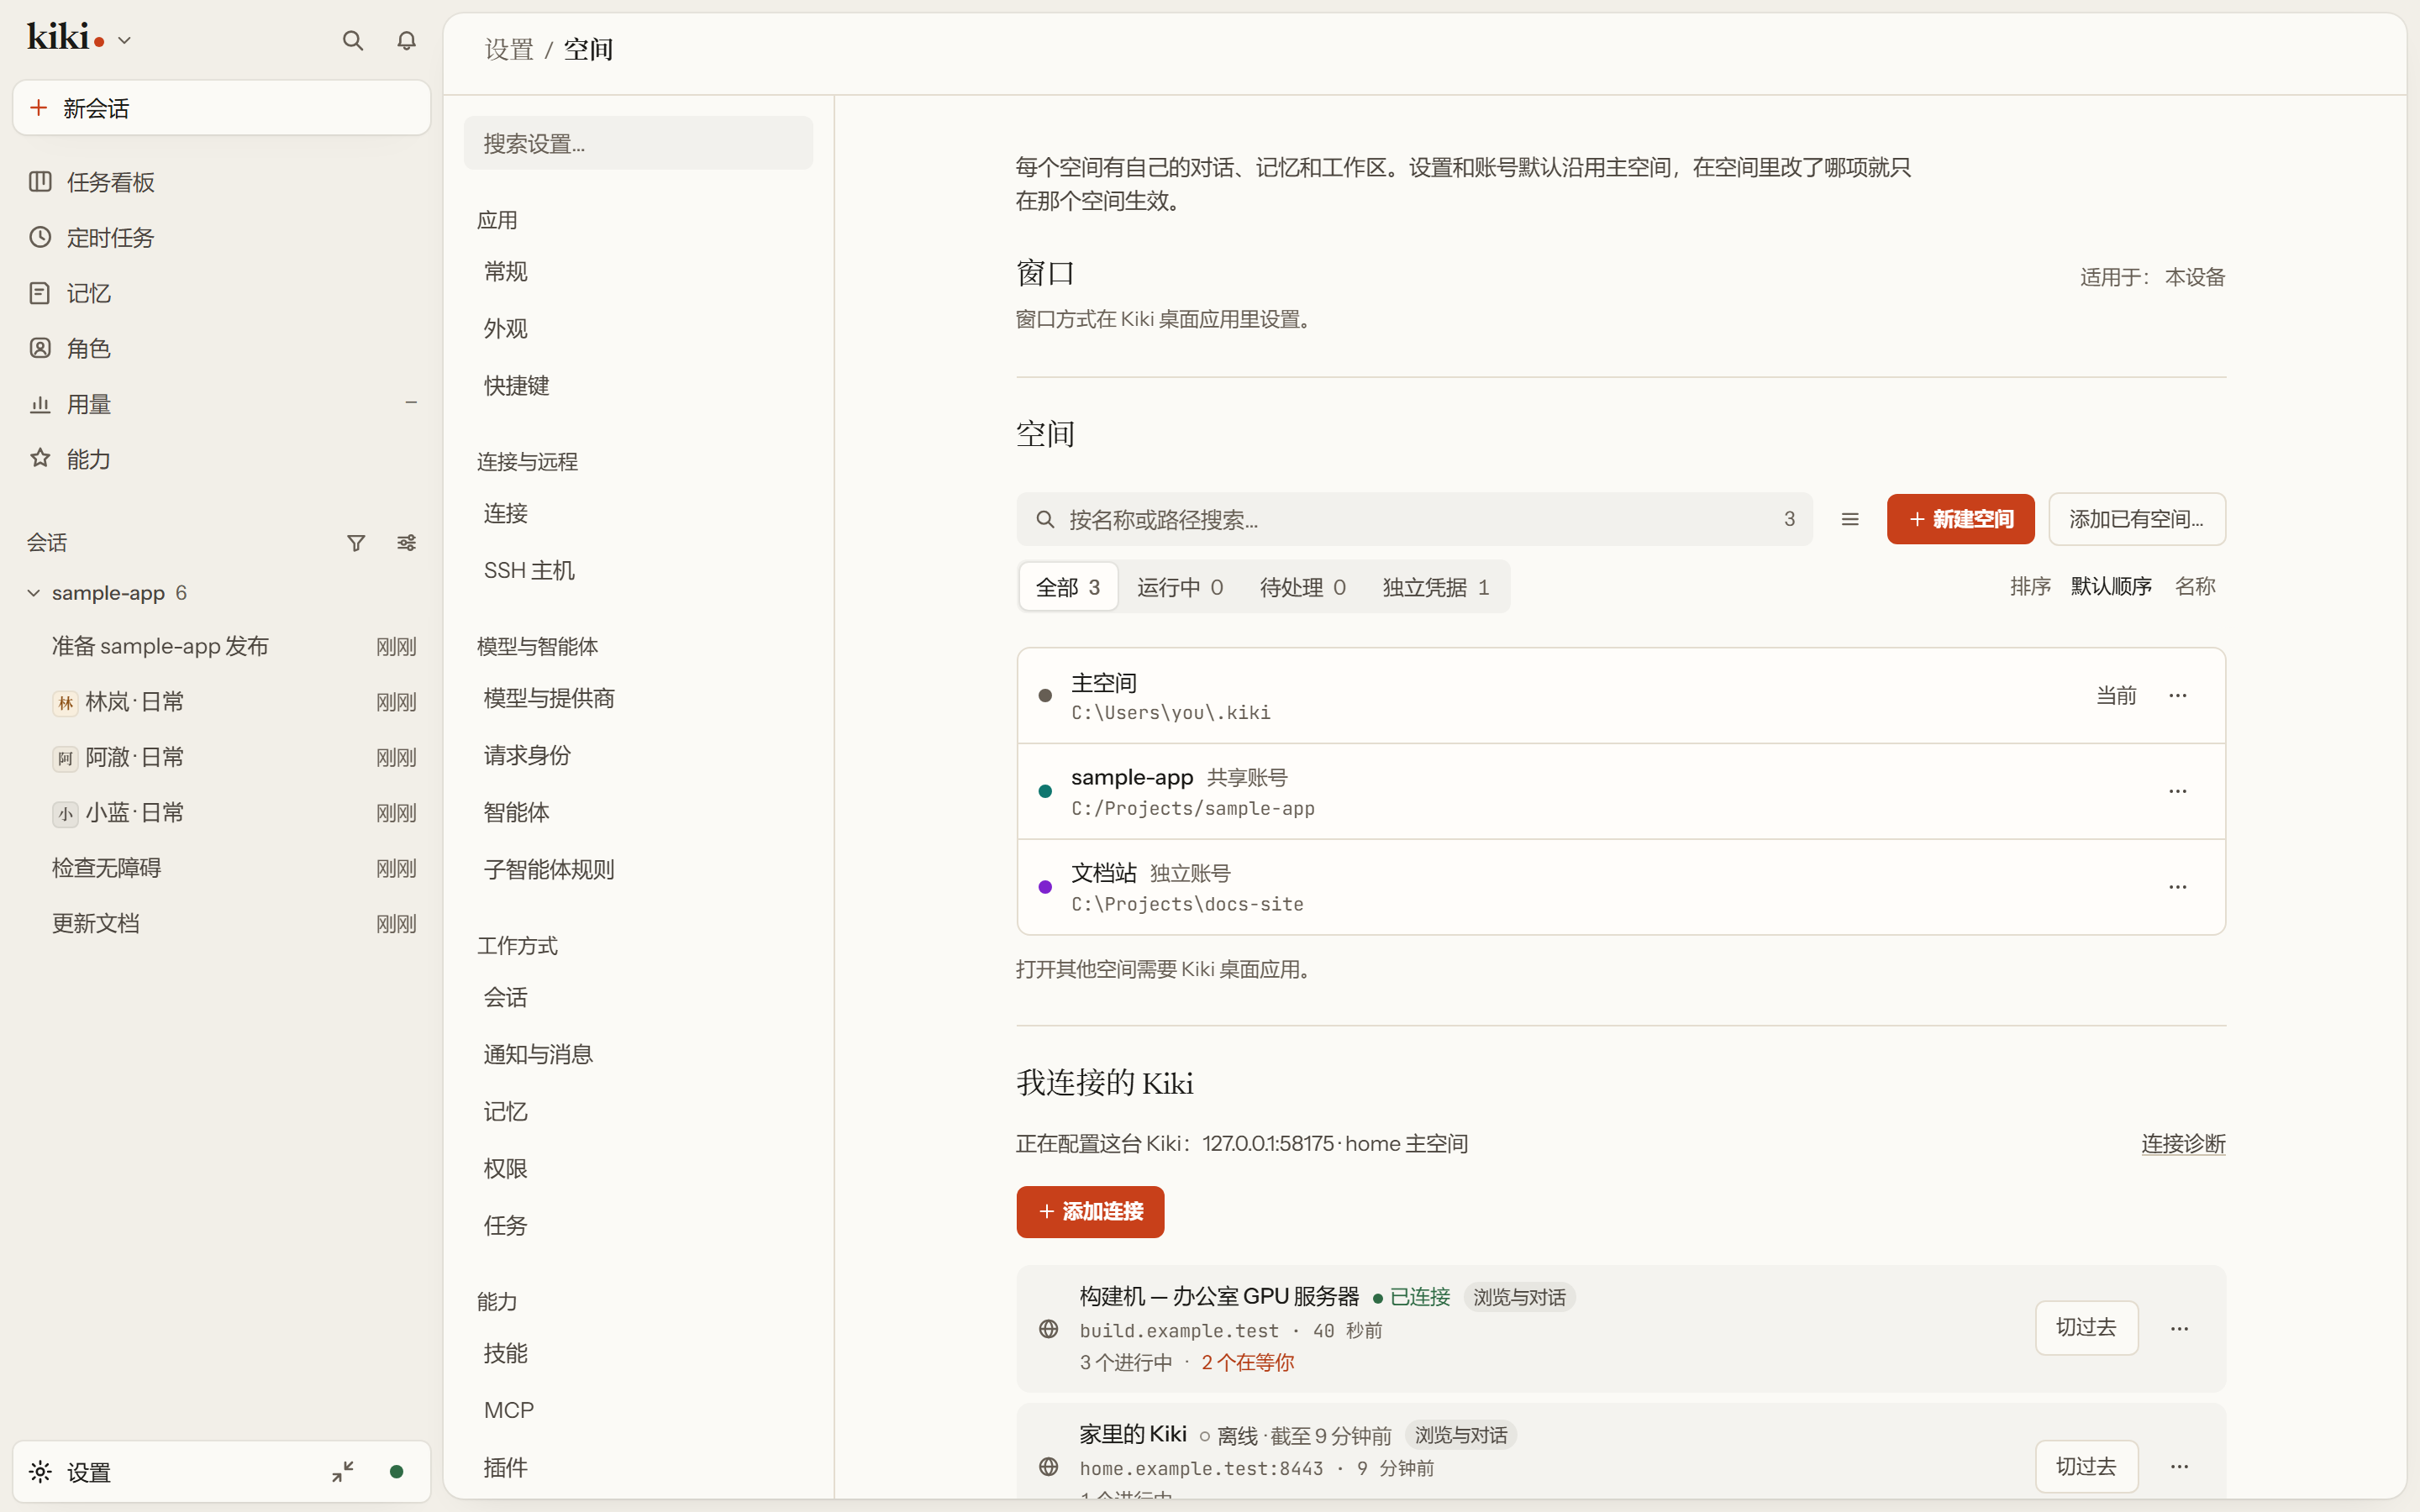Click the 新建空间 button
Image resolution: width=2420 pixels, height=1512 pixels.
(x=1960, y=519)
